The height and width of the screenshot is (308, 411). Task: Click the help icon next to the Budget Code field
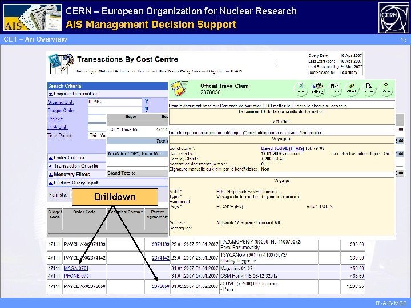(147, 109)
